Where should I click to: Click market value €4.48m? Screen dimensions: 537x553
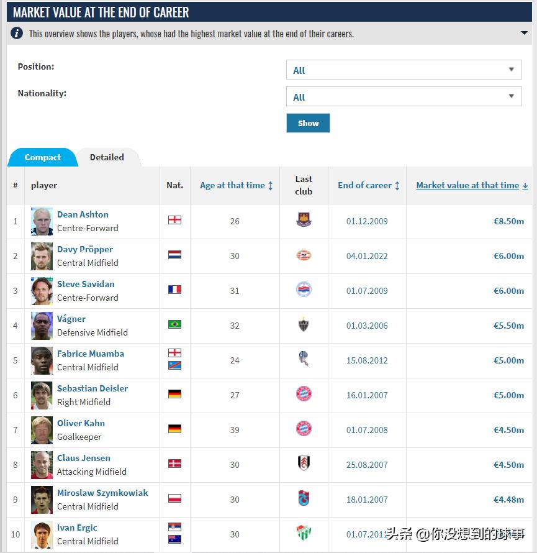pos(508,500)
